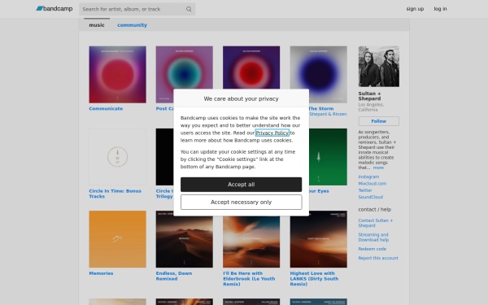
Task: Focus the artist, album, or track search field
Action: click(137, 9)
